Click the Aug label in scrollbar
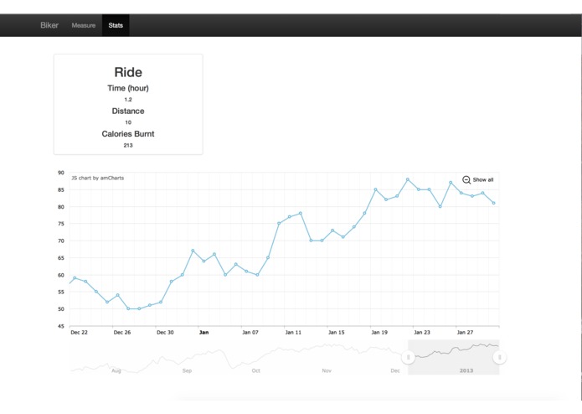The image size is (582, 414). point(116,370)
